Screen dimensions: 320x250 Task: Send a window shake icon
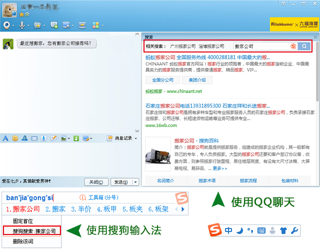[34, 139]
